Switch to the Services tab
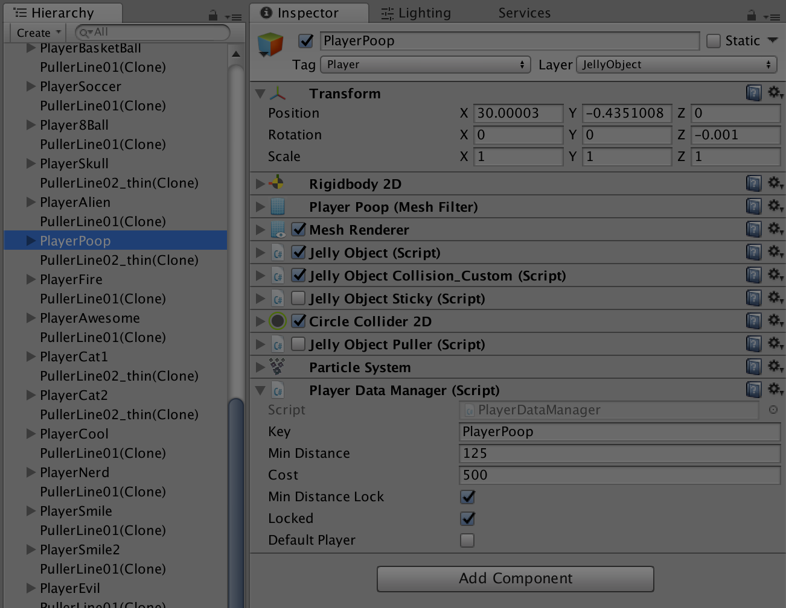This screenshot has height=608, width=786. click(525, 13)
